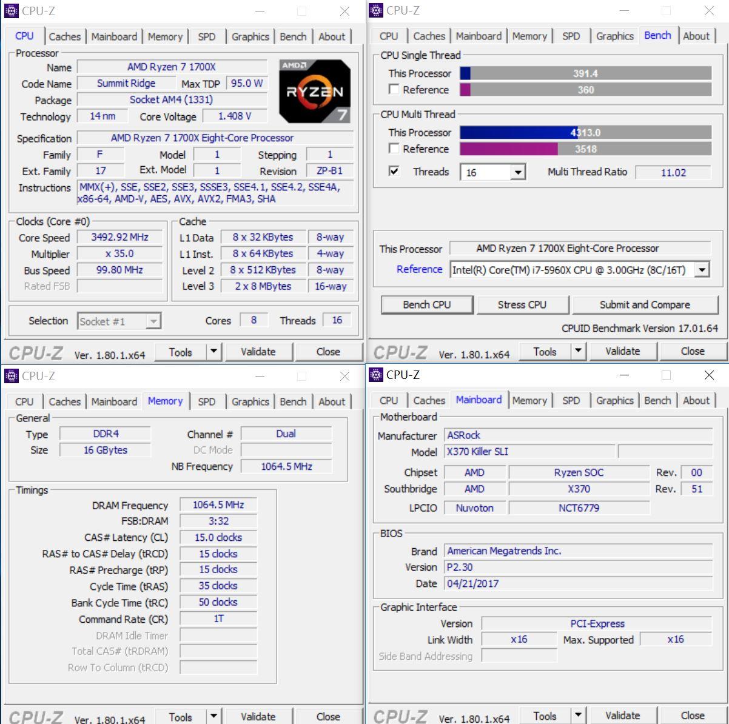
Task: Open Bench tab in CPU window
Action: (293, 36)
